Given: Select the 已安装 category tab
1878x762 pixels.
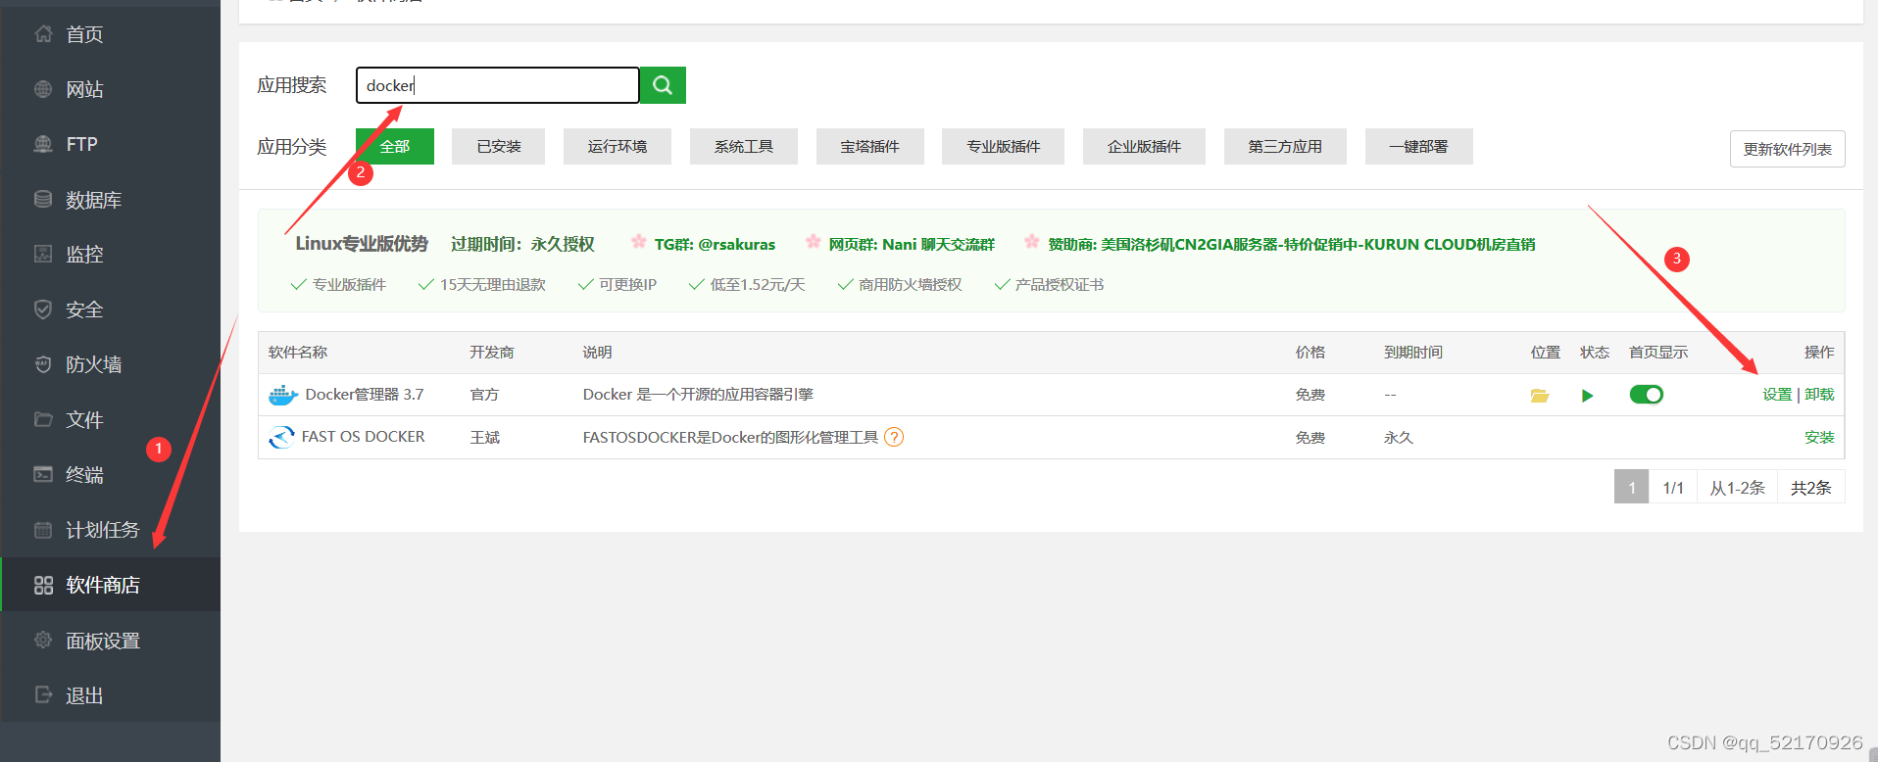Looking at the screenshot, I should click(x=498, y=146).
